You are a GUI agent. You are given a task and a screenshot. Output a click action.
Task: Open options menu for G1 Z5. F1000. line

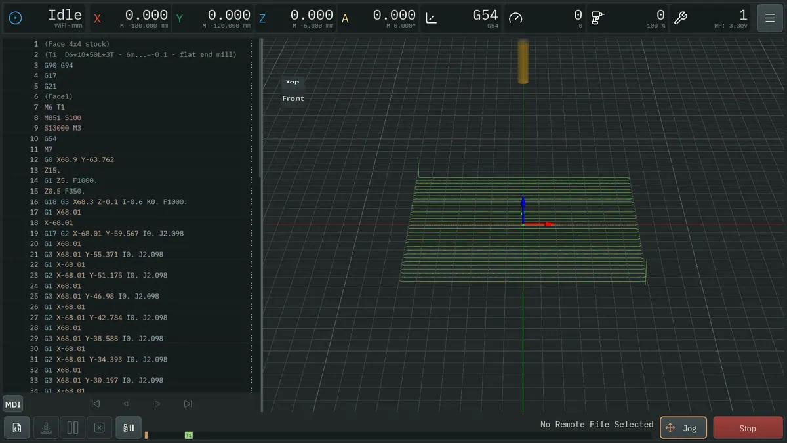click(x=251, y=180)
